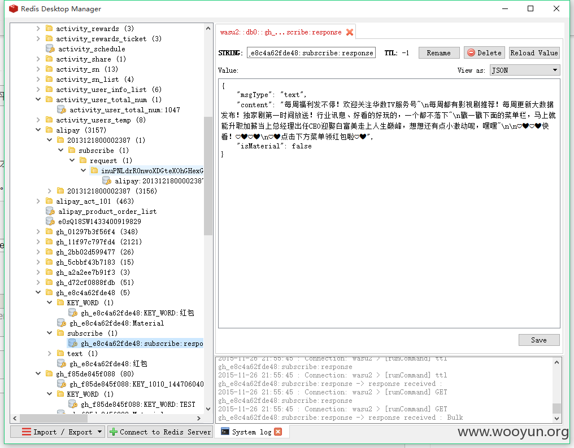Viewport: 574px width, 448px height.
Task: Save the edited value
Action: tap(539, 340)
